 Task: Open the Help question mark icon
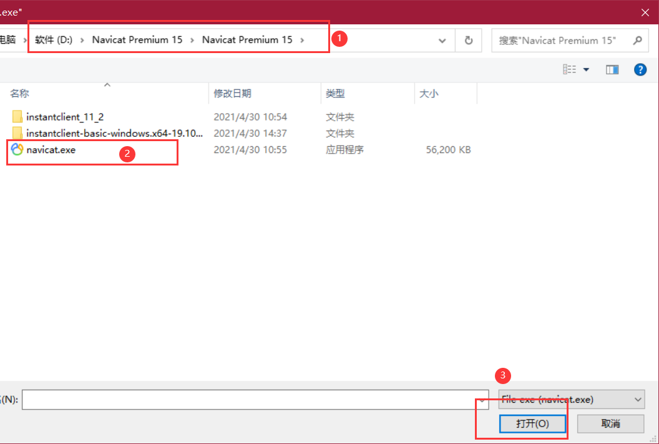640,69
